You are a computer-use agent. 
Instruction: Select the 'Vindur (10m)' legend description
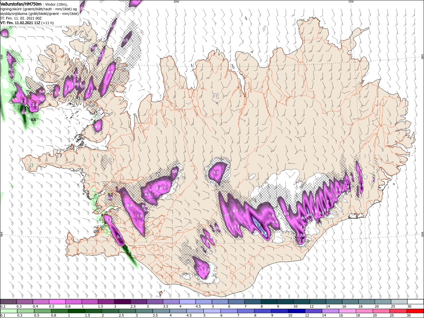[56, 4]
